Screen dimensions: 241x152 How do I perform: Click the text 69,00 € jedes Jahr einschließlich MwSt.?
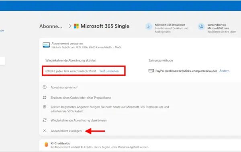point(71,71)
